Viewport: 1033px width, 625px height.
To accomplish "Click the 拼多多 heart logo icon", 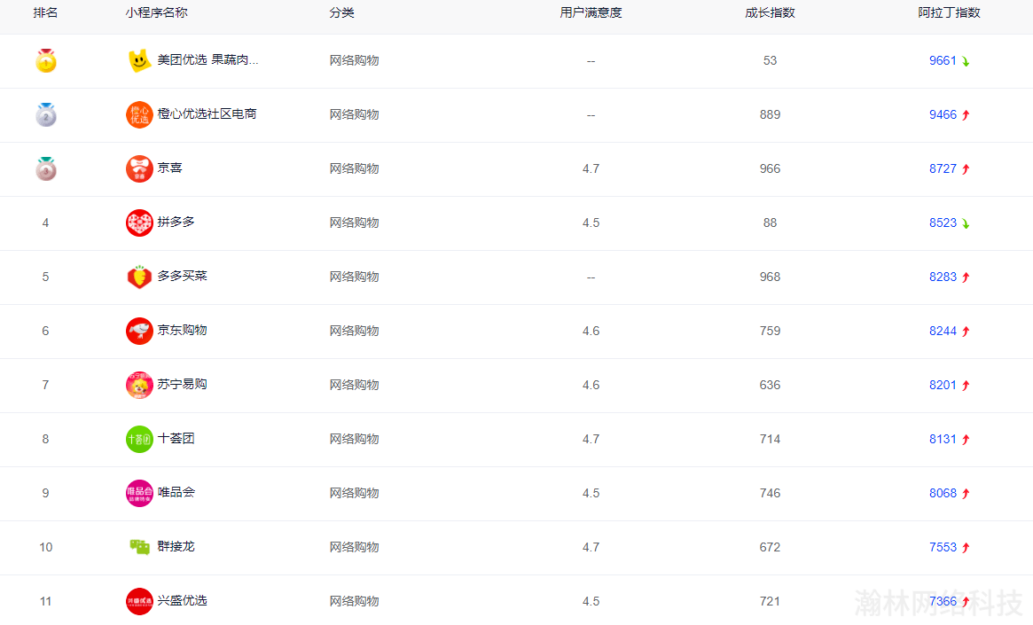I will point(139,223).
